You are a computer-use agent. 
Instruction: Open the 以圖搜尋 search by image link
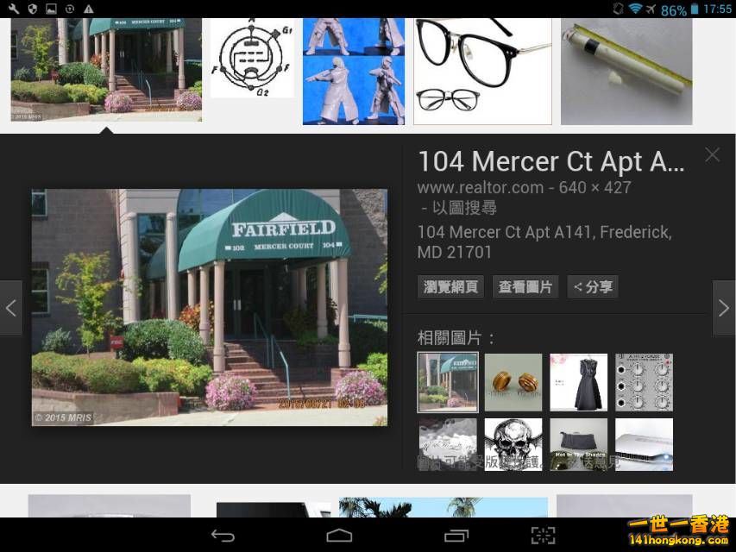tap(463, 208)
